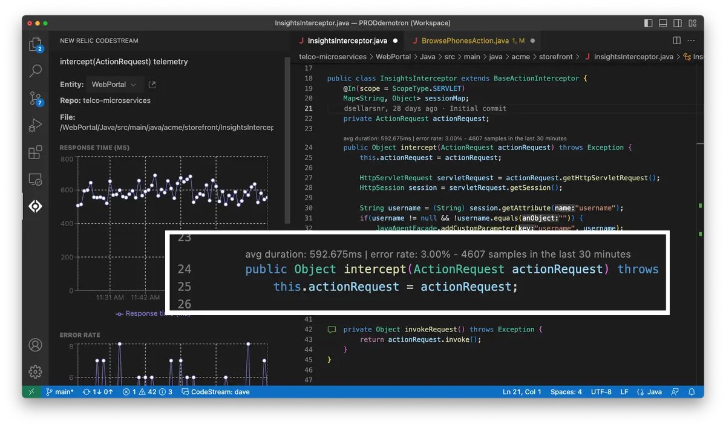Switch to the InsightsInterceptor.java tab
Image resolution: width=726 pixels, height=427 pixels.
(347, 41)
